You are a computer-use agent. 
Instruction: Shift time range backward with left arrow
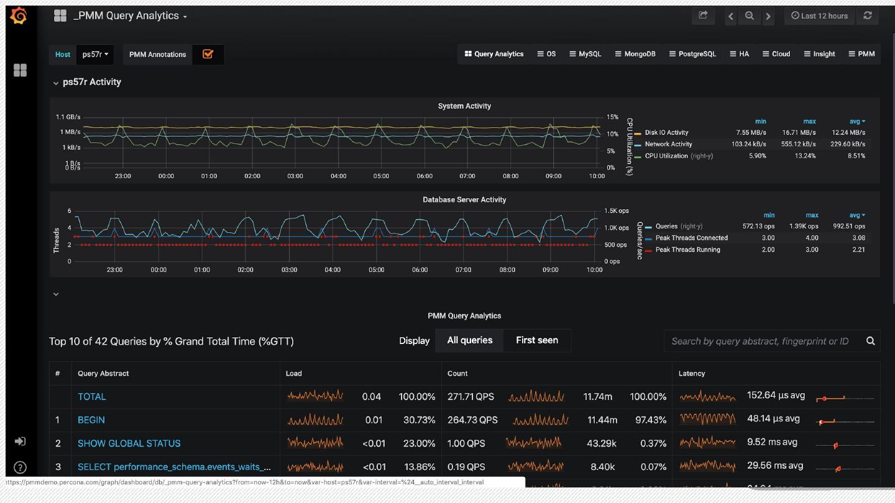pyautogui.click(x=731, y=16)
